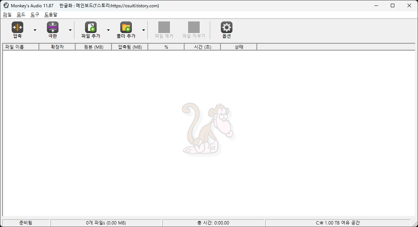Close the Monkey's Audio window

409,5
